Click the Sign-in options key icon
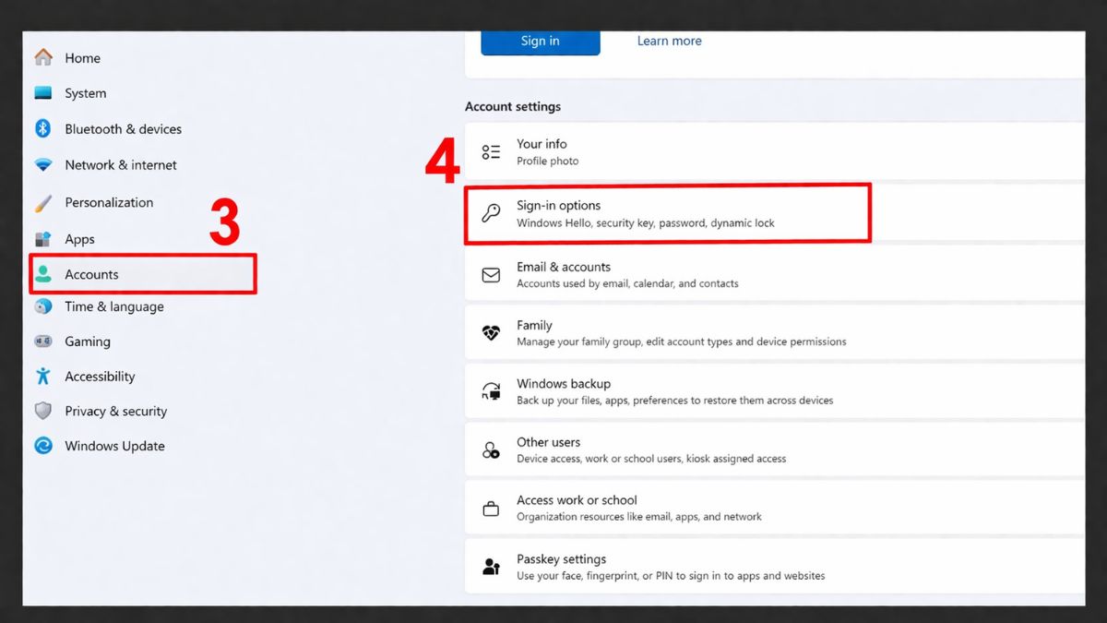 (491, 211)
